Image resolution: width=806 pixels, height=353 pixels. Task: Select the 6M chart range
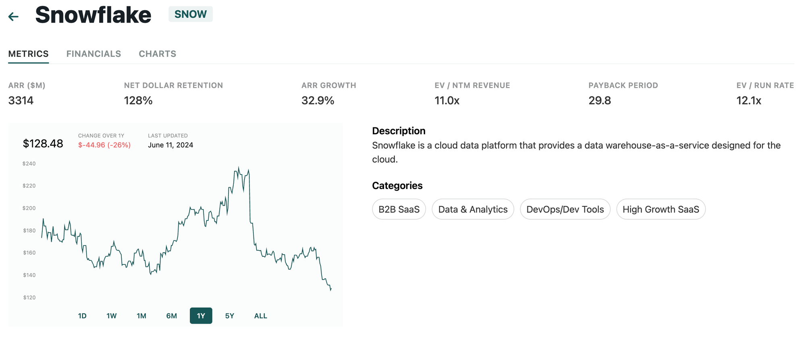tap(172, 316)
